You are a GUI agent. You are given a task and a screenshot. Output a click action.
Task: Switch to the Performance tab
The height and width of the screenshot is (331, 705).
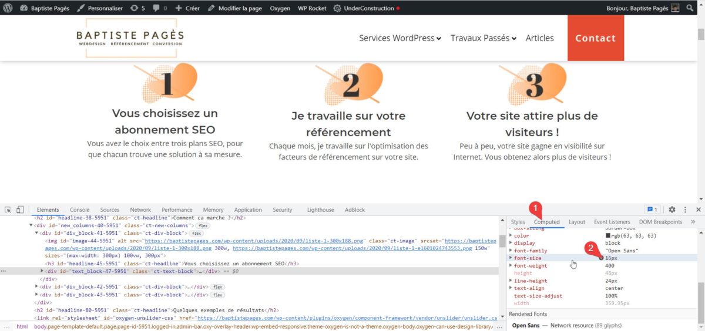click(177, 210)
